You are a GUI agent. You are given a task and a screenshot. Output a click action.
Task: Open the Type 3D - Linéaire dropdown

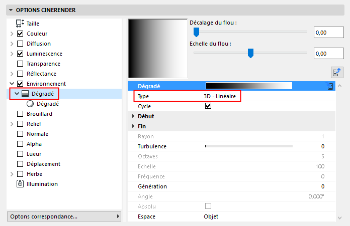tap(216, 96)
